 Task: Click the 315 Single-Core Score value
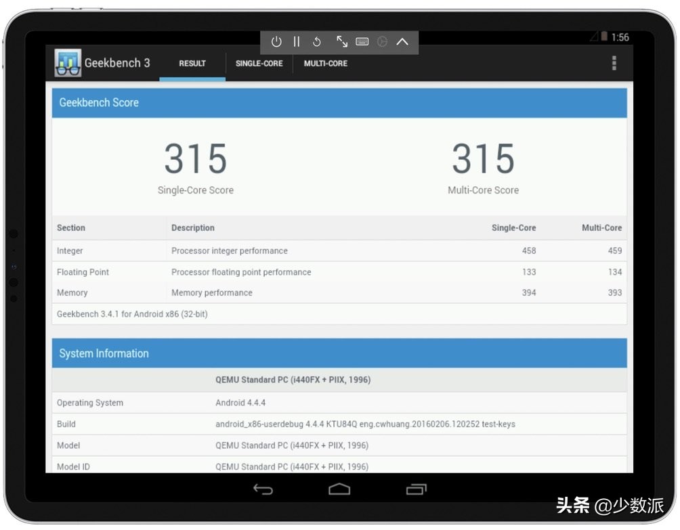click(196, 158)
